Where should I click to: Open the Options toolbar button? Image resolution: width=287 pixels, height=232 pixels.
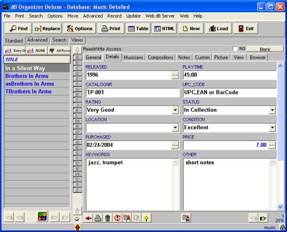click(x=79, y=29)
